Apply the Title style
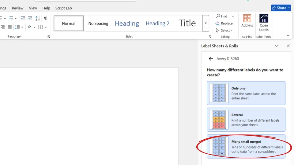 [187, 23]
